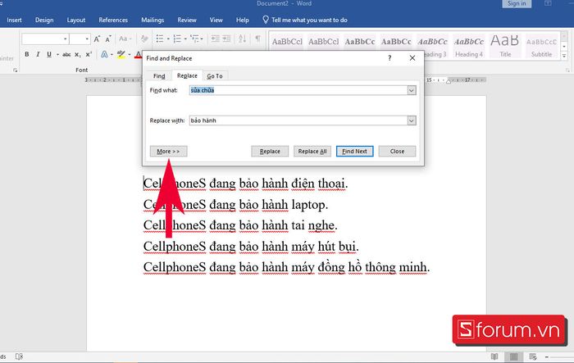Viewport: 574px width, 363px height.
Task: Open the Review ribbon tab
Action: [x=187, y=20]
